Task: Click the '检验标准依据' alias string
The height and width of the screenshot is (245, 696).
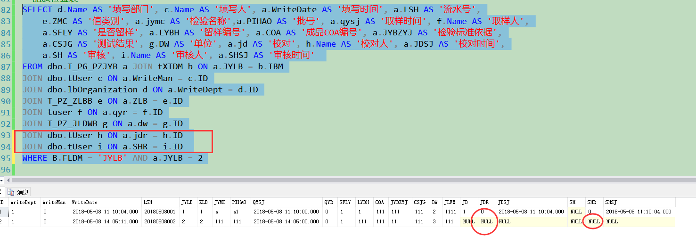Action: [464, 33]
